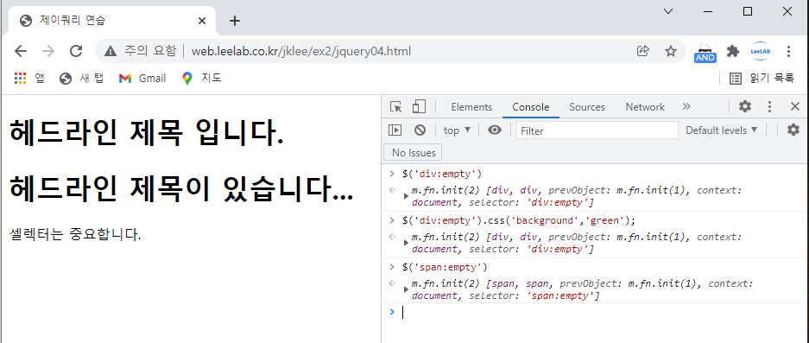The image size is (809, 343).
Task: Click the No Issues button
Action: 414,152
